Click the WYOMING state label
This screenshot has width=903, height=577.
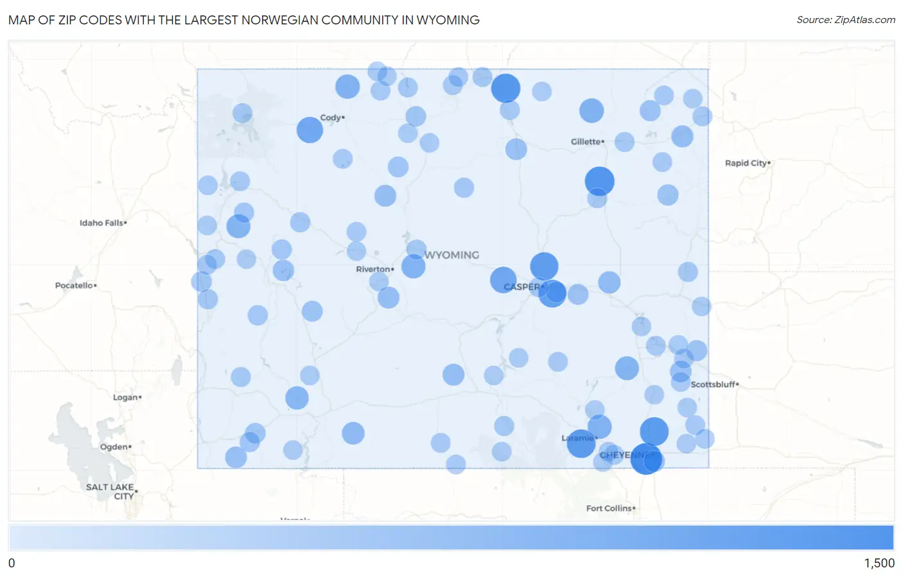coord(451,255)
